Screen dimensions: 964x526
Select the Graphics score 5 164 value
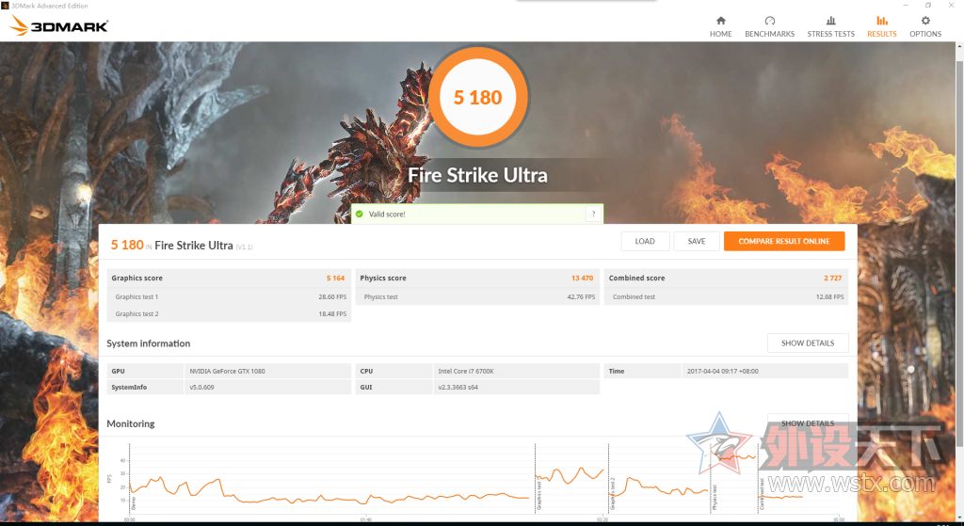(x=336, y=279)
